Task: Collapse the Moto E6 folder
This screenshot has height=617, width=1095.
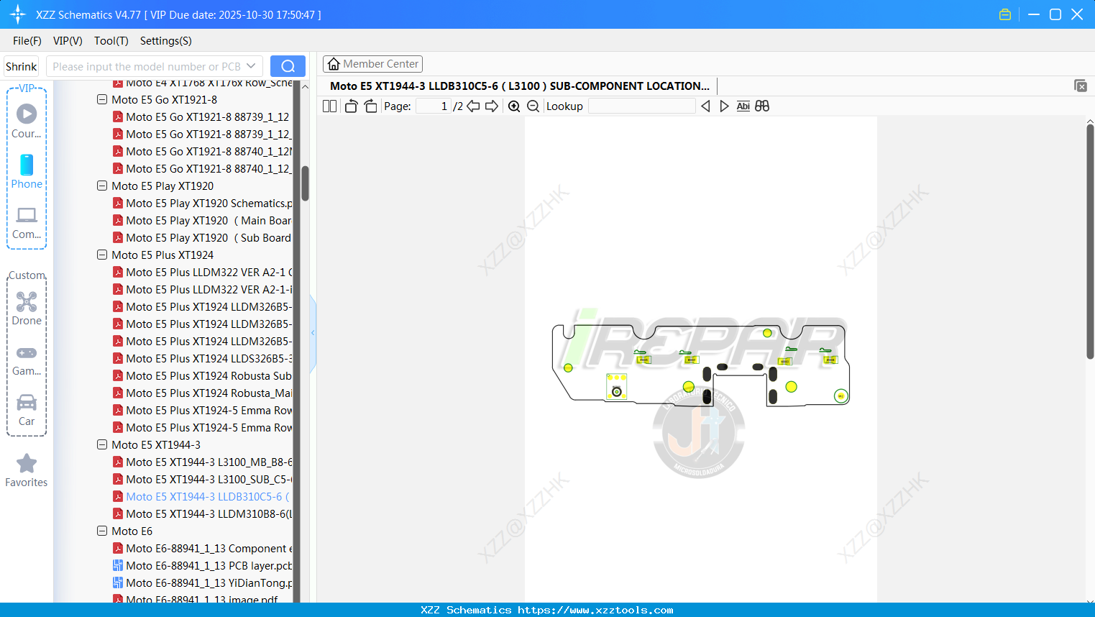Action: click(102, 531)
